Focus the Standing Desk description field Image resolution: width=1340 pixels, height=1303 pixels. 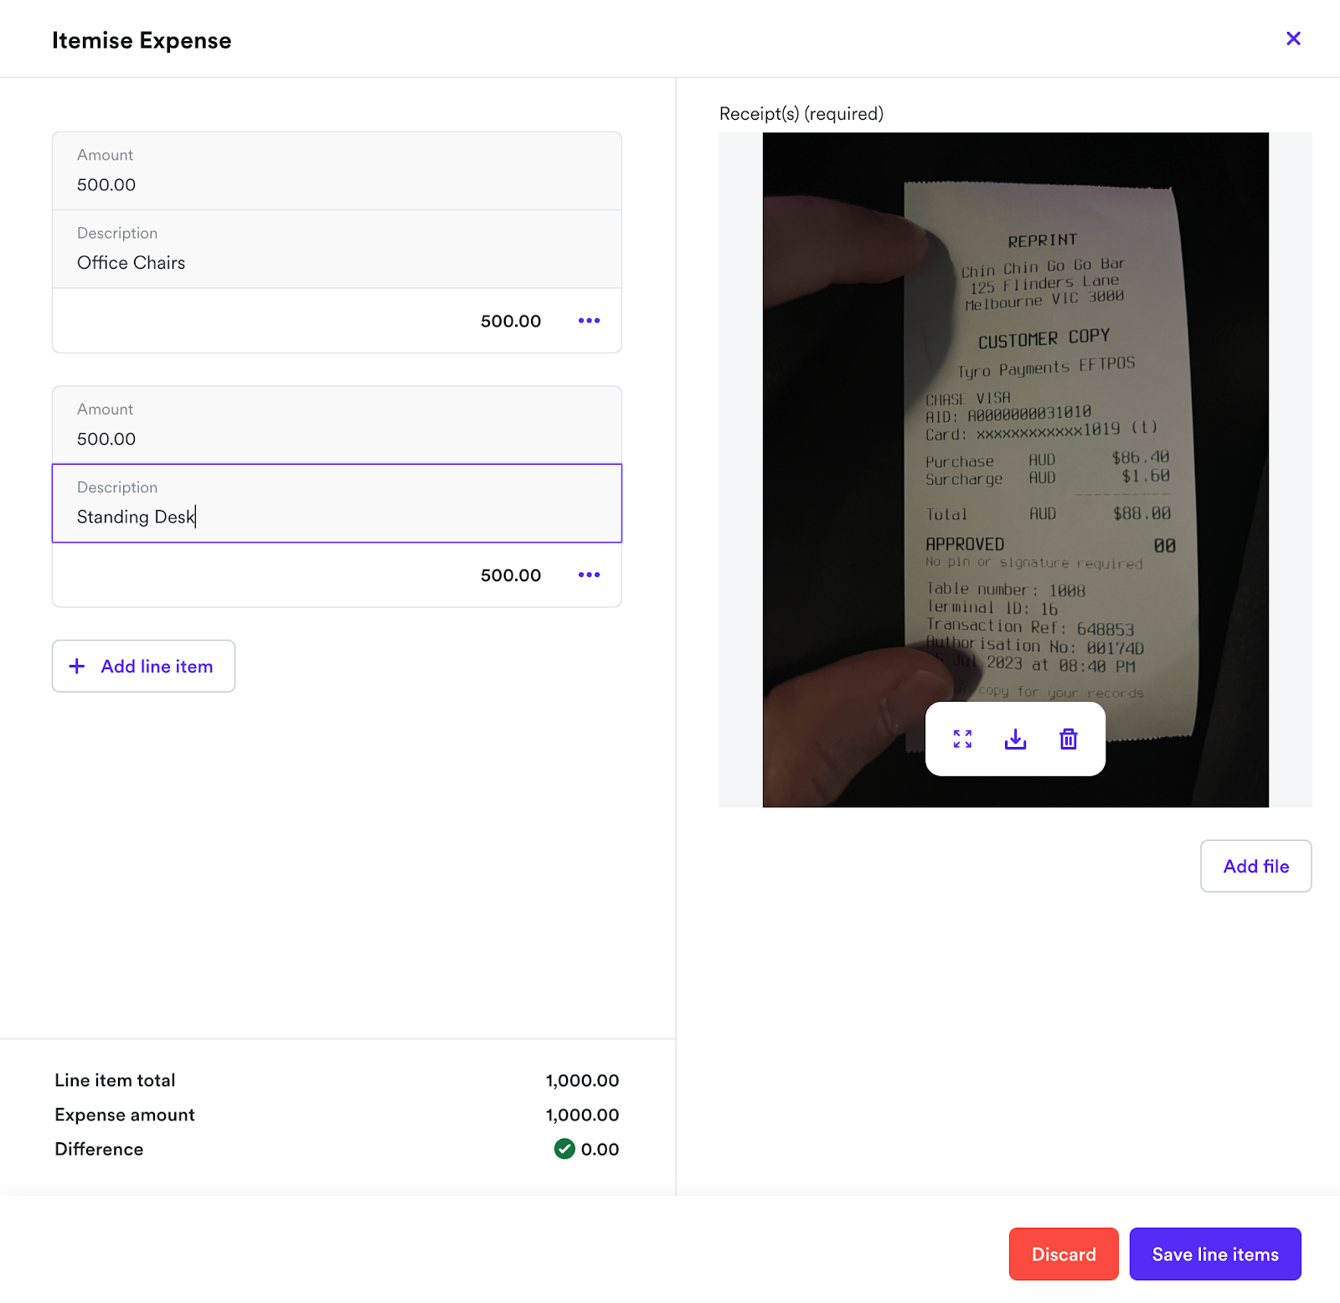(337, 503)
